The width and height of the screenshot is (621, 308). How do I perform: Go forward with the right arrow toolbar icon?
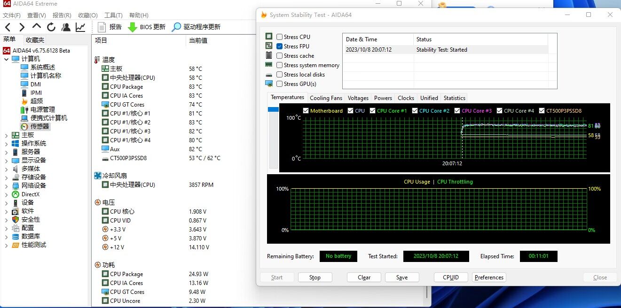coord(22,27)
